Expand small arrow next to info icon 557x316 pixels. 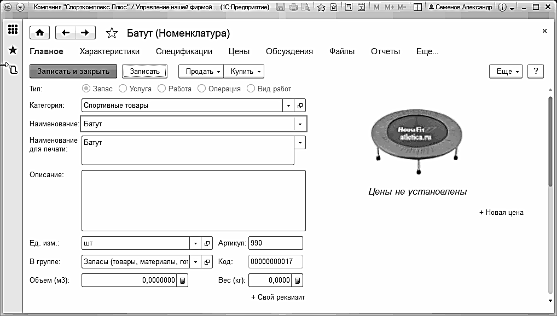[x=512, y=8]
